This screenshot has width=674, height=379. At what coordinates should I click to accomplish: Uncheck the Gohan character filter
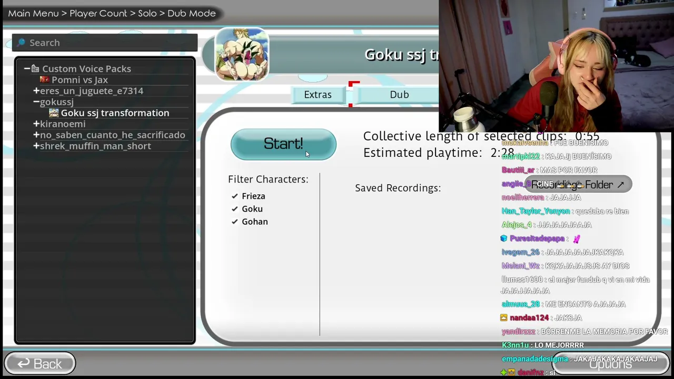click(x=235, y=222)
